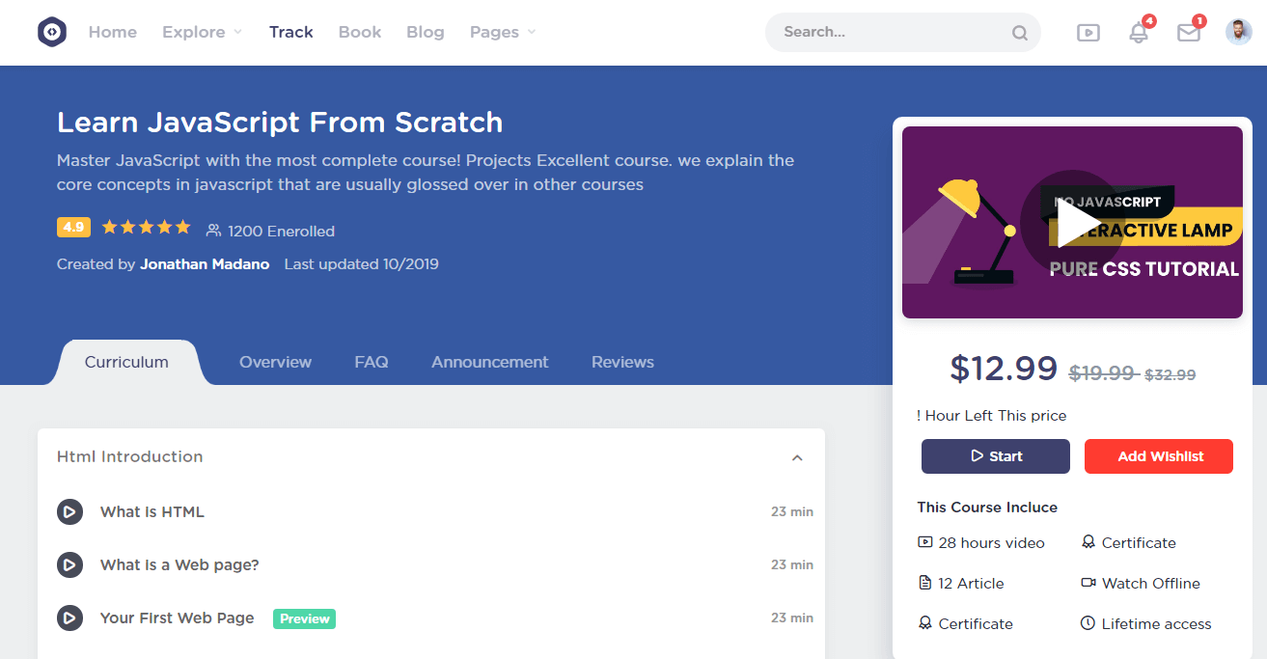Open the FAQ tab

372,363
